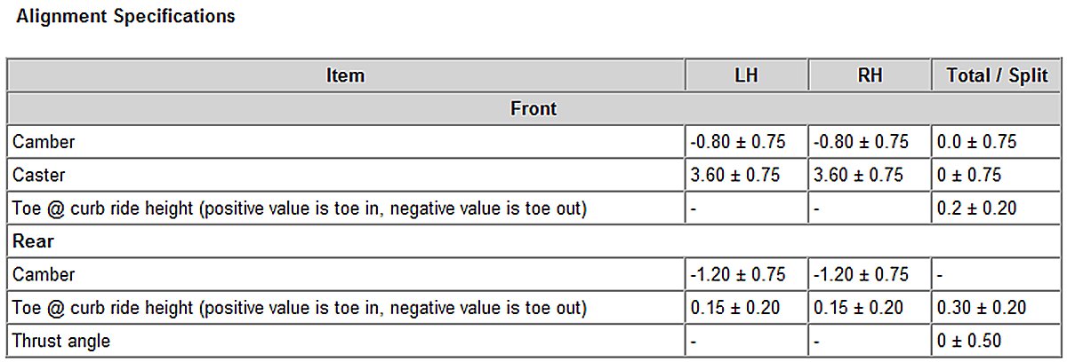Click the Rear Toe Total value 0.30 ± 0.20
This screenshot has width=1067, height=362.
pyautogui.click(x=982, y=308)
